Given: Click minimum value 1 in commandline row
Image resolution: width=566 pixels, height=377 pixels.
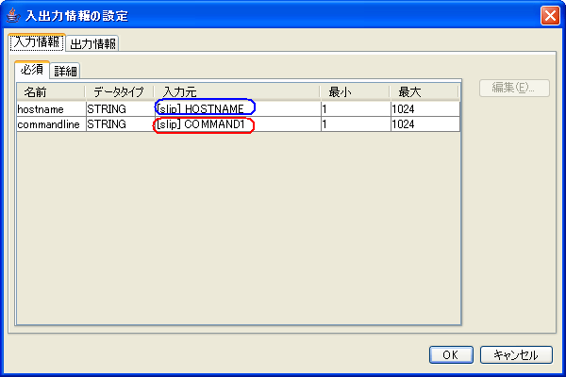Looking at the screenshot, I should (356, 124).
